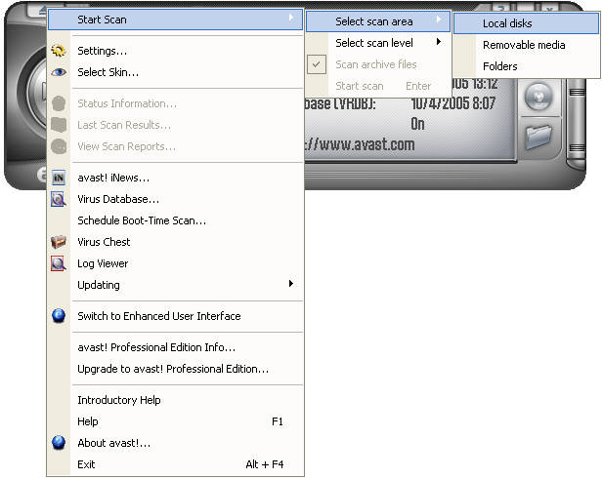
Task: Select Switch to Enhanced User Interface
Action: point(175,316)
